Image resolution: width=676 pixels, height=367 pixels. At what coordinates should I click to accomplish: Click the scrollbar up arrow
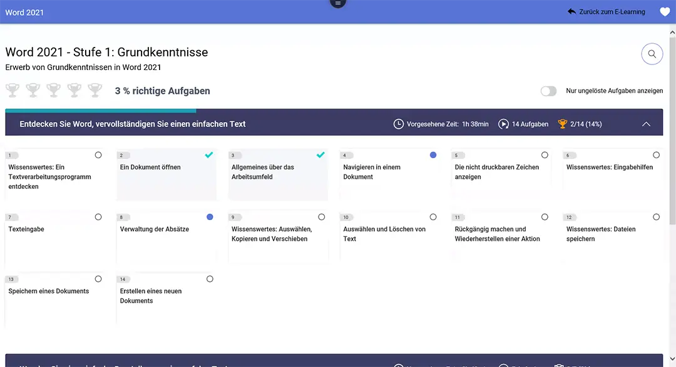click(672, 33)
